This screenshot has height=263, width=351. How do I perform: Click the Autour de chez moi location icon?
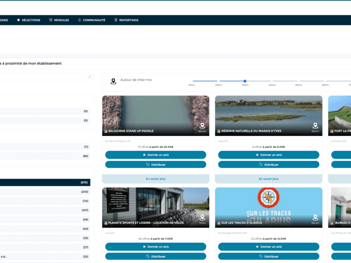click(x=114, y=82)
